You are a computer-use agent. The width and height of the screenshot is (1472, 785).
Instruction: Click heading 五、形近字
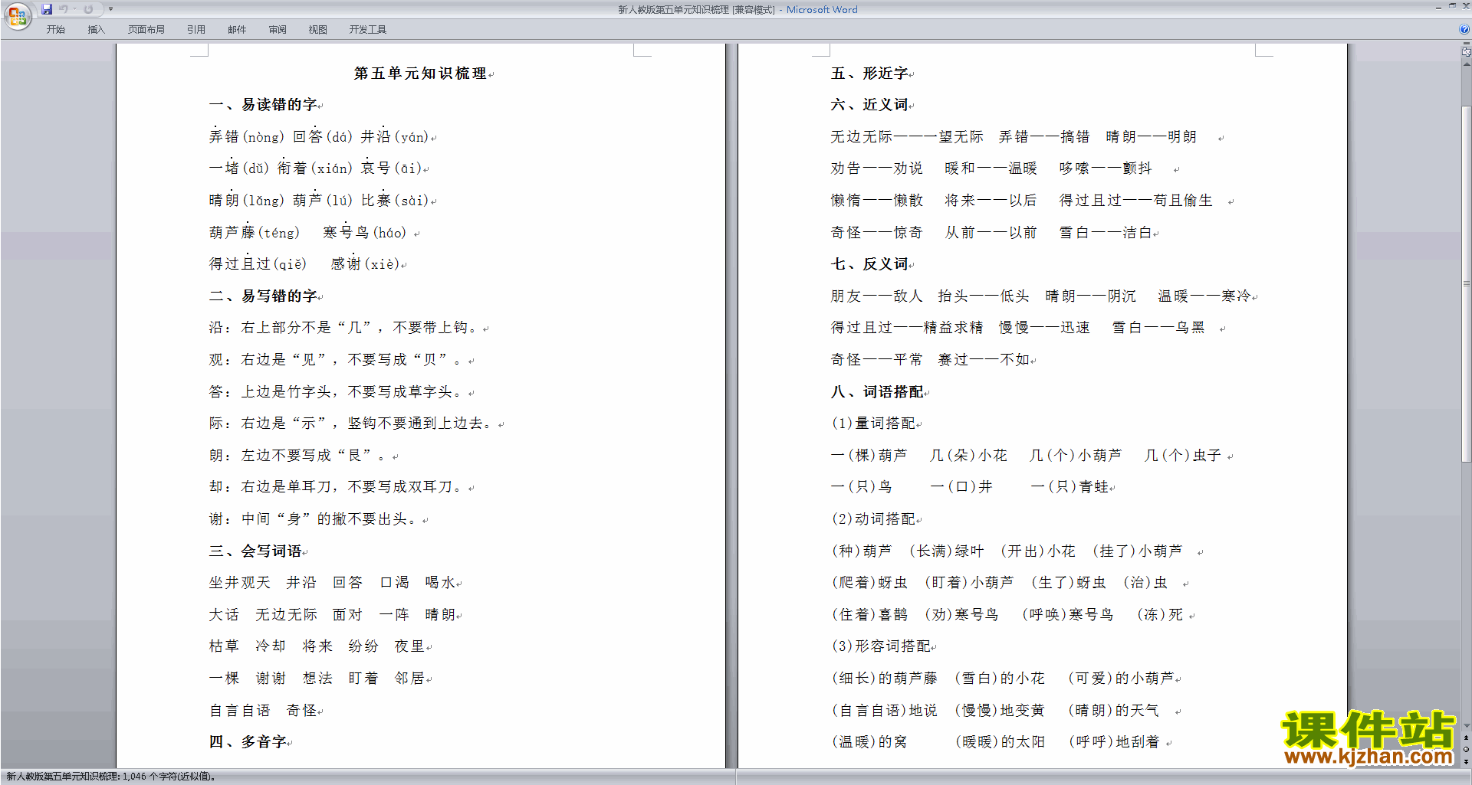pos(869,74)
